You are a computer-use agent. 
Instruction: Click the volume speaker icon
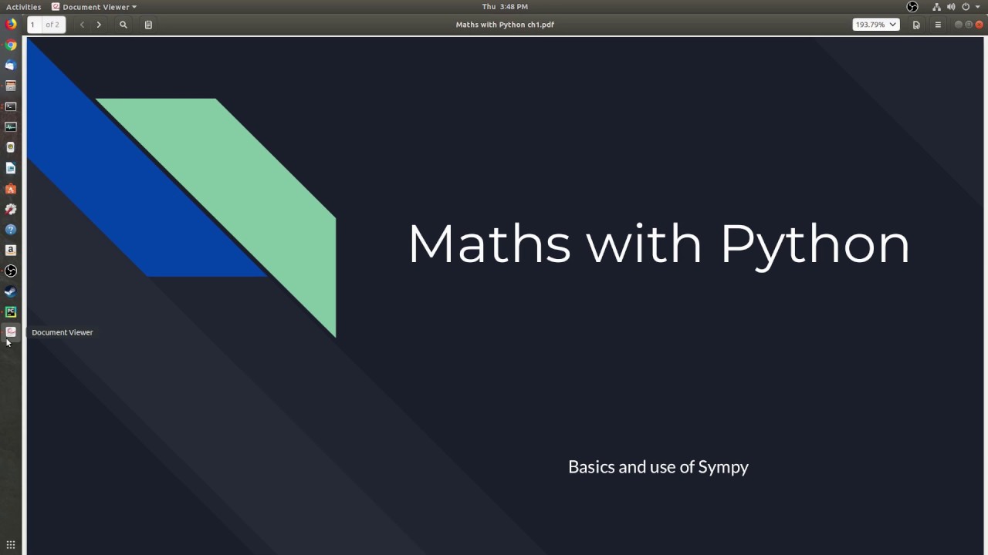coord(951,7)
